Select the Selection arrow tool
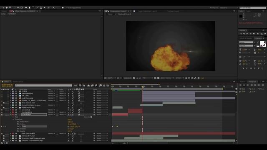The width and height of the screenshot is (267, 150). 3,7
